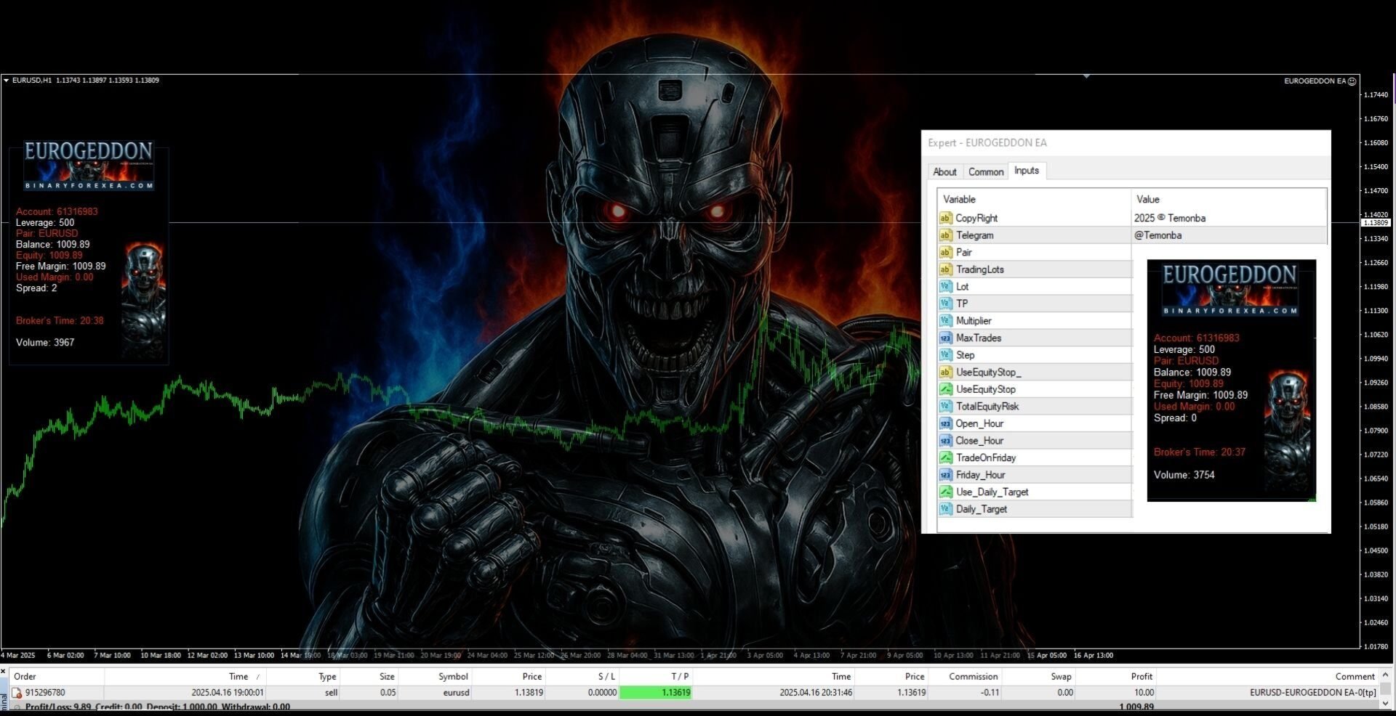This screenshot has width=1396, height=716.
Task: Click the T / P column header
Action: (656, 676)
